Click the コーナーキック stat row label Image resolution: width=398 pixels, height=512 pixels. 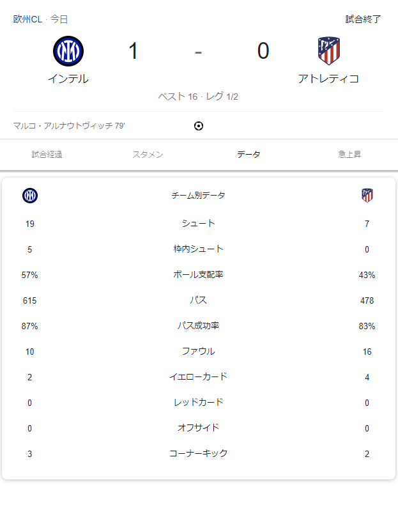click(x=198, y=454)
